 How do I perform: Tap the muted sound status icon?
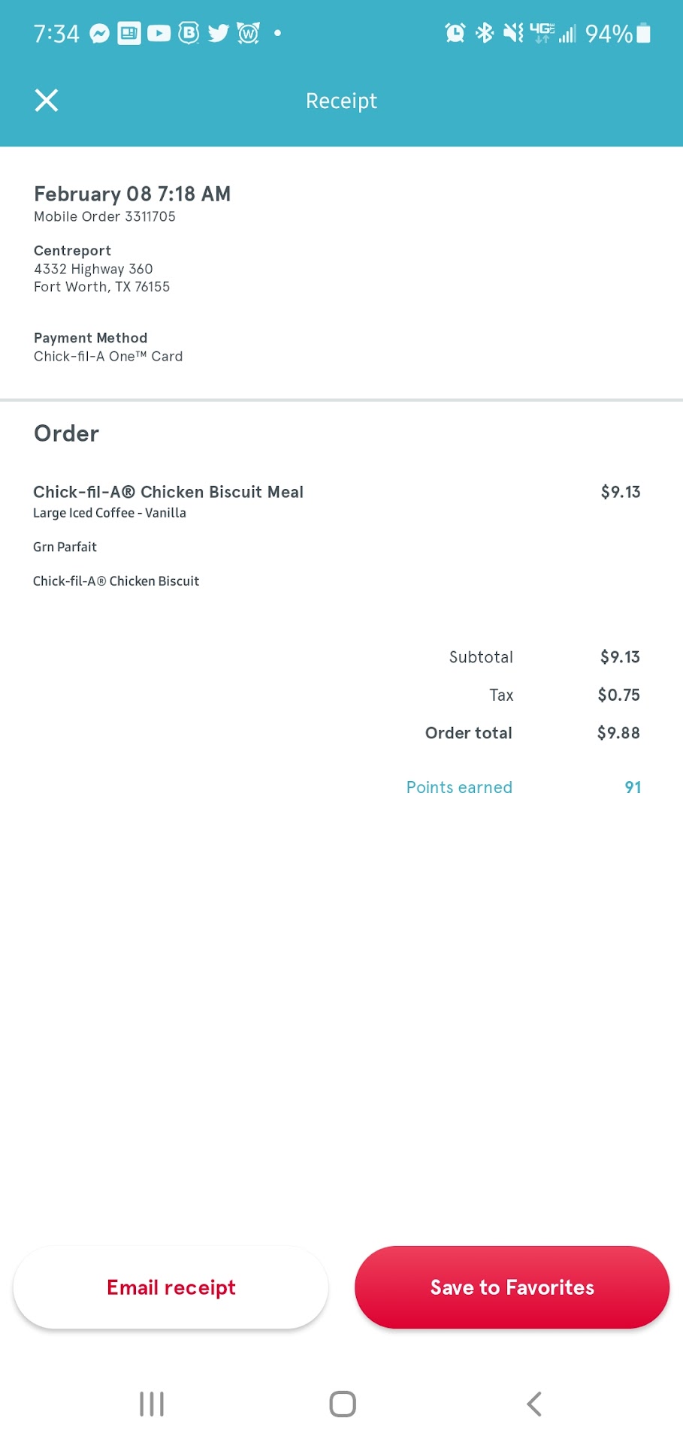click(513, 33)
